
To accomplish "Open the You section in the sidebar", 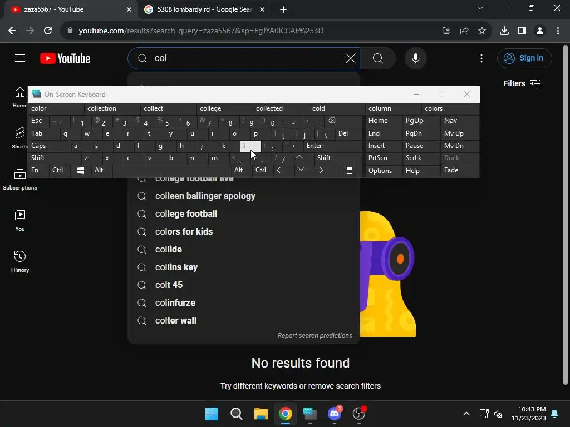I will [x=20, y=221].
